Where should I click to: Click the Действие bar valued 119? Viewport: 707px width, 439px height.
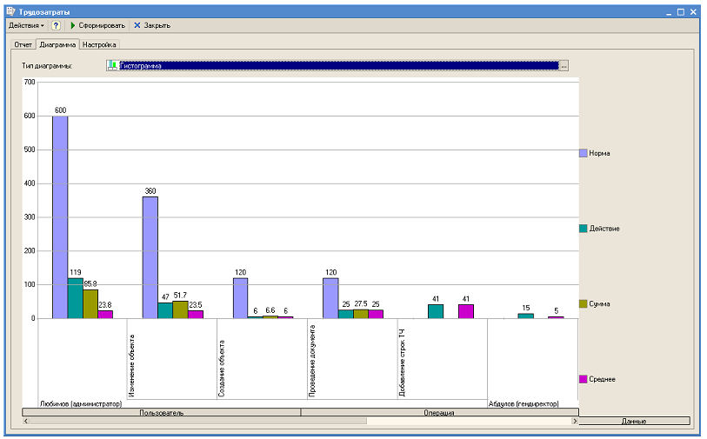coord(76,298)
